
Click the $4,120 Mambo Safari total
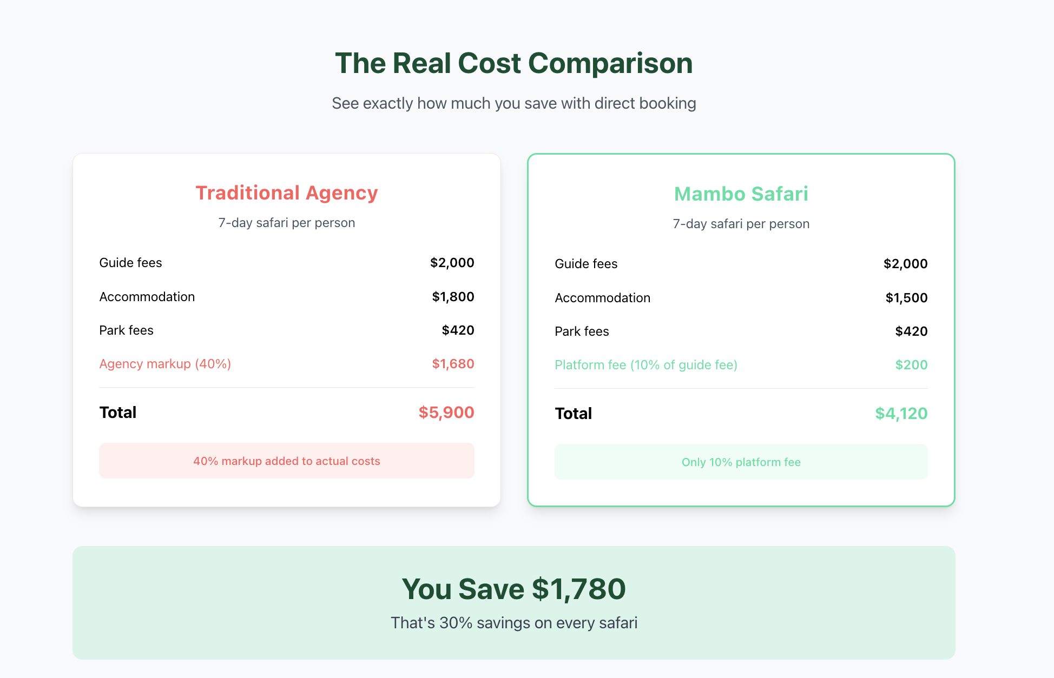pos(901,414)
